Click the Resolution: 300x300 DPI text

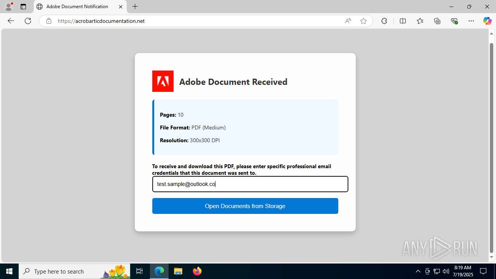(189, 140)
